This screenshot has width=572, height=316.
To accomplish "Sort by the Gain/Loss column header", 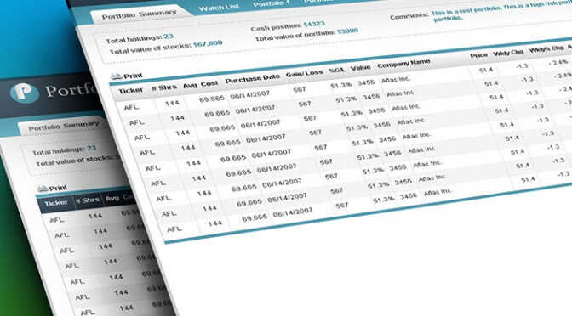I will (304, 74).
